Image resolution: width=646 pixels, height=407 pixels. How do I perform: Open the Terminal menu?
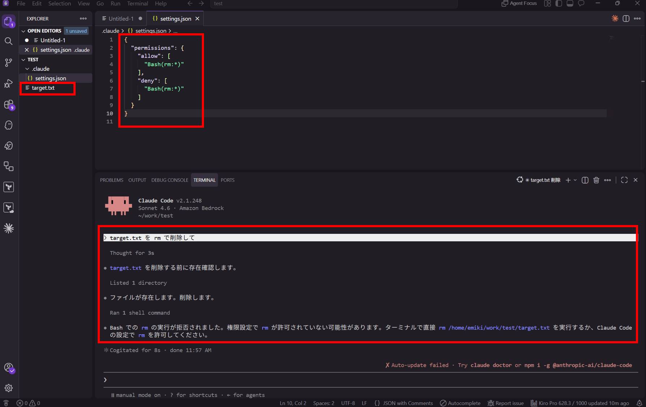[x=137, y=4]
